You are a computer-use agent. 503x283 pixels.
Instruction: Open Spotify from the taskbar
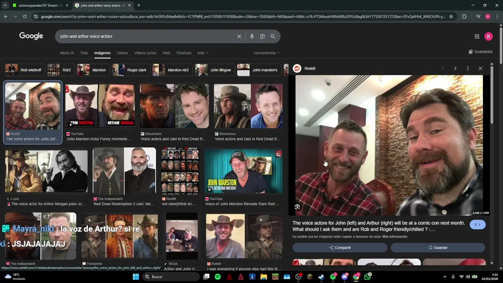(x=218, y=277)
